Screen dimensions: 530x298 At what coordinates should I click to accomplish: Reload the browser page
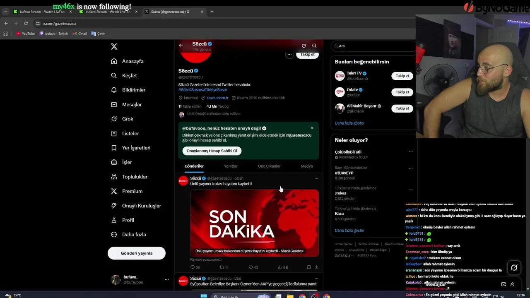pos(26,24)
